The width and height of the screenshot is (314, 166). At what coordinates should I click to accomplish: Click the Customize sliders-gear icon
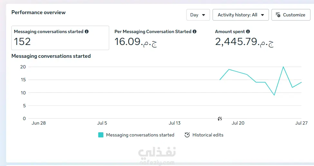[x=278, y=15]
